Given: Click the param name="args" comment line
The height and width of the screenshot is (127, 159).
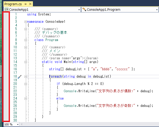Looking at the screenshot, I should (70, 58).
